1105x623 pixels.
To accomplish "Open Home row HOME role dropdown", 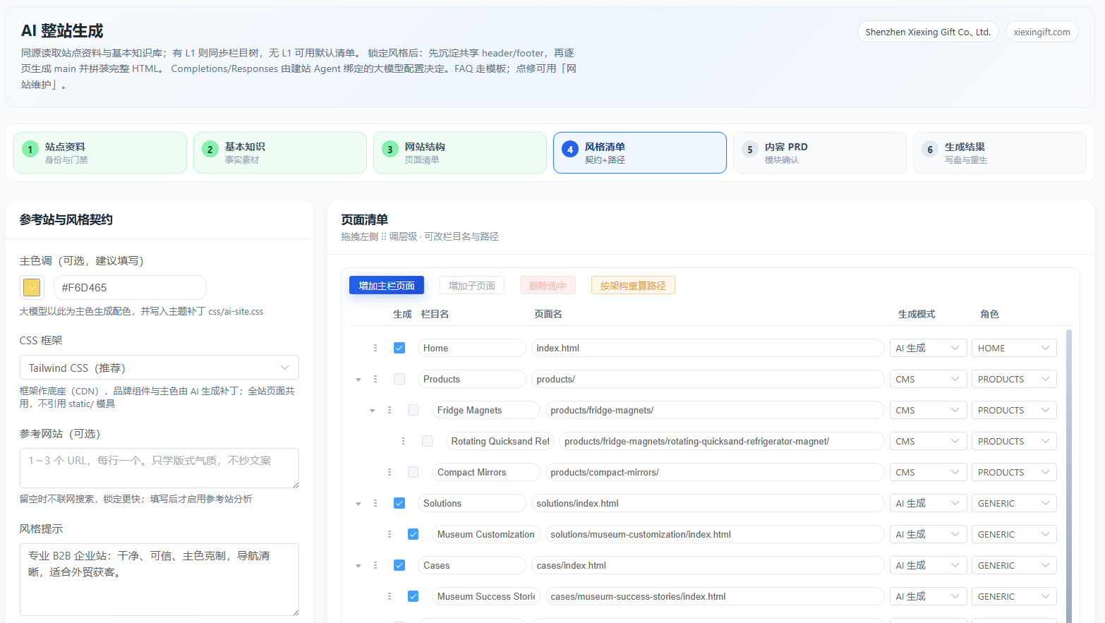I will click(x=1014, y=348).
